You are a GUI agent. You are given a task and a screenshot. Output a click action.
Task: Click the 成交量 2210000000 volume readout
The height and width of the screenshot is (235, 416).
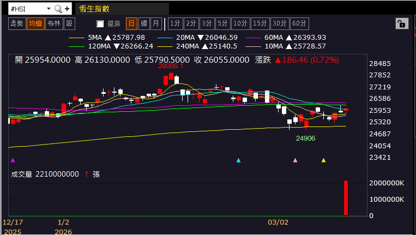point(45,174)
